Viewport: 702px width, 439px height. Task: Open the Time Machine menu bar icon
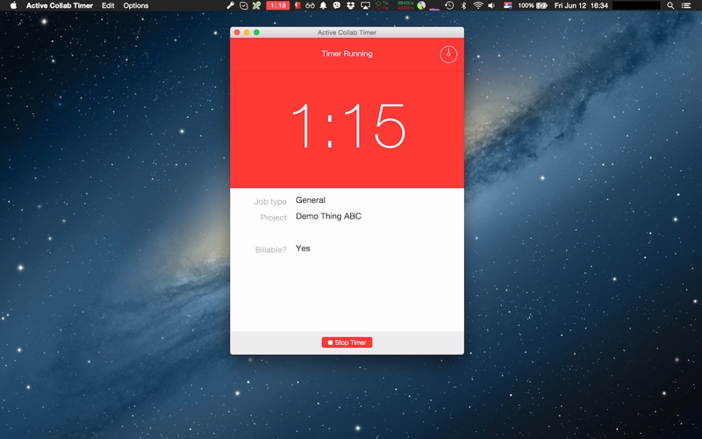(449, 5)
